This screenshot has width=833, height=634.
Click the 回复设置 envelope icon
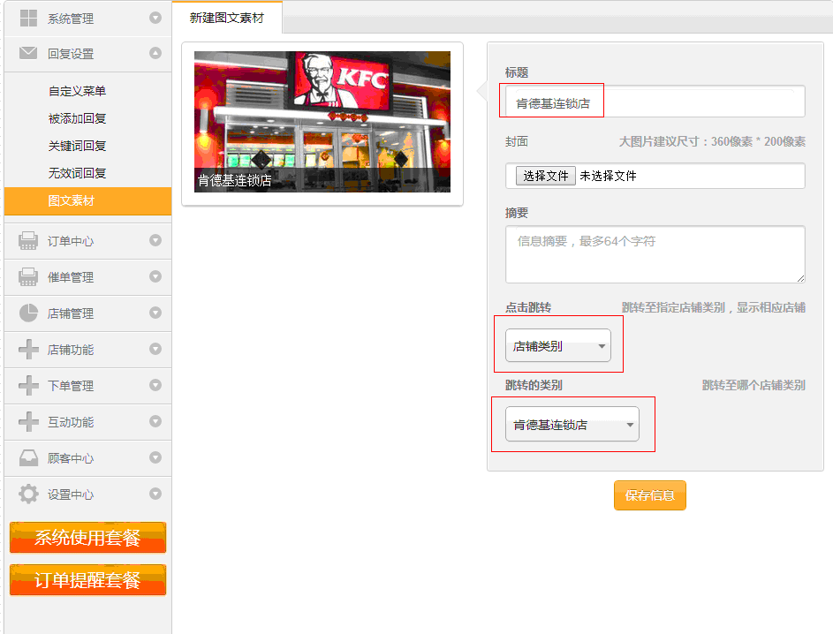(x=28, y=53)
